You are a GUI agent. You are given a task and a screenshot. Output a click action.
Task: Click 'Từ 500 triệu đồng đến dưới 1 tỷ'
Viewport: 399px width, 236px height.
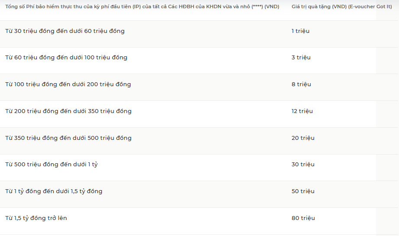tap(52, 165)
